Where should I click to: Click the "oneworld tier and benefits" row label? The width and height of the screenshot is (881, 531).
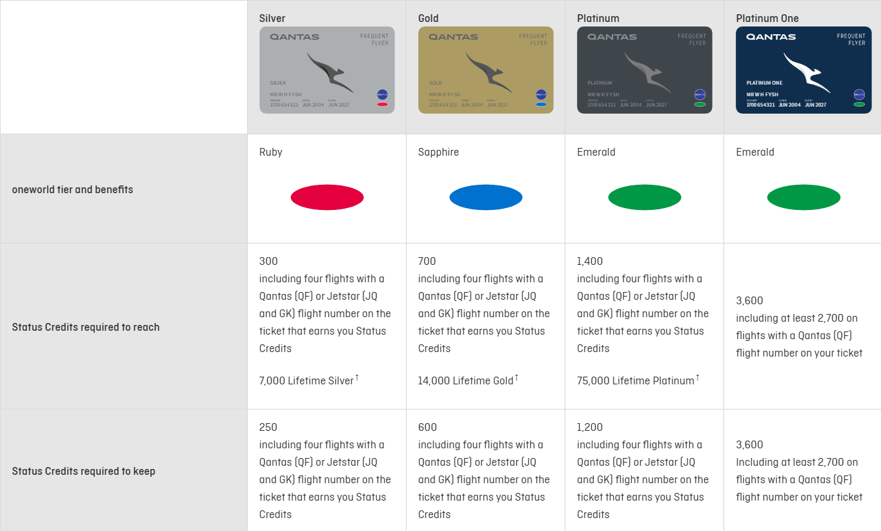point(72,189)
